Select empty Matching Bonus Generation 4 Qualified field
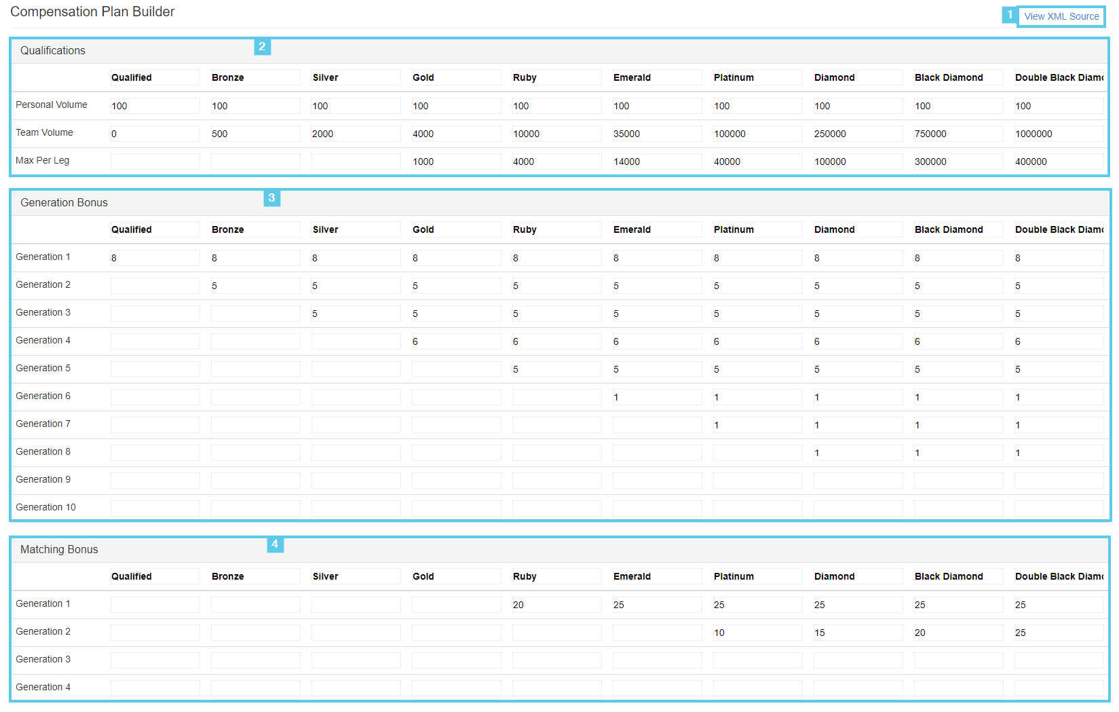This screenshot has height=712, width=1119. tap(155, 688)
